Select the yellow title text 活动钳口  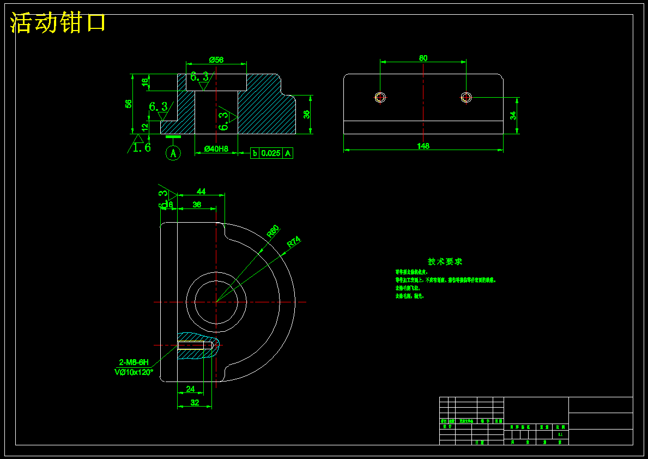click(x=58, y=23)
